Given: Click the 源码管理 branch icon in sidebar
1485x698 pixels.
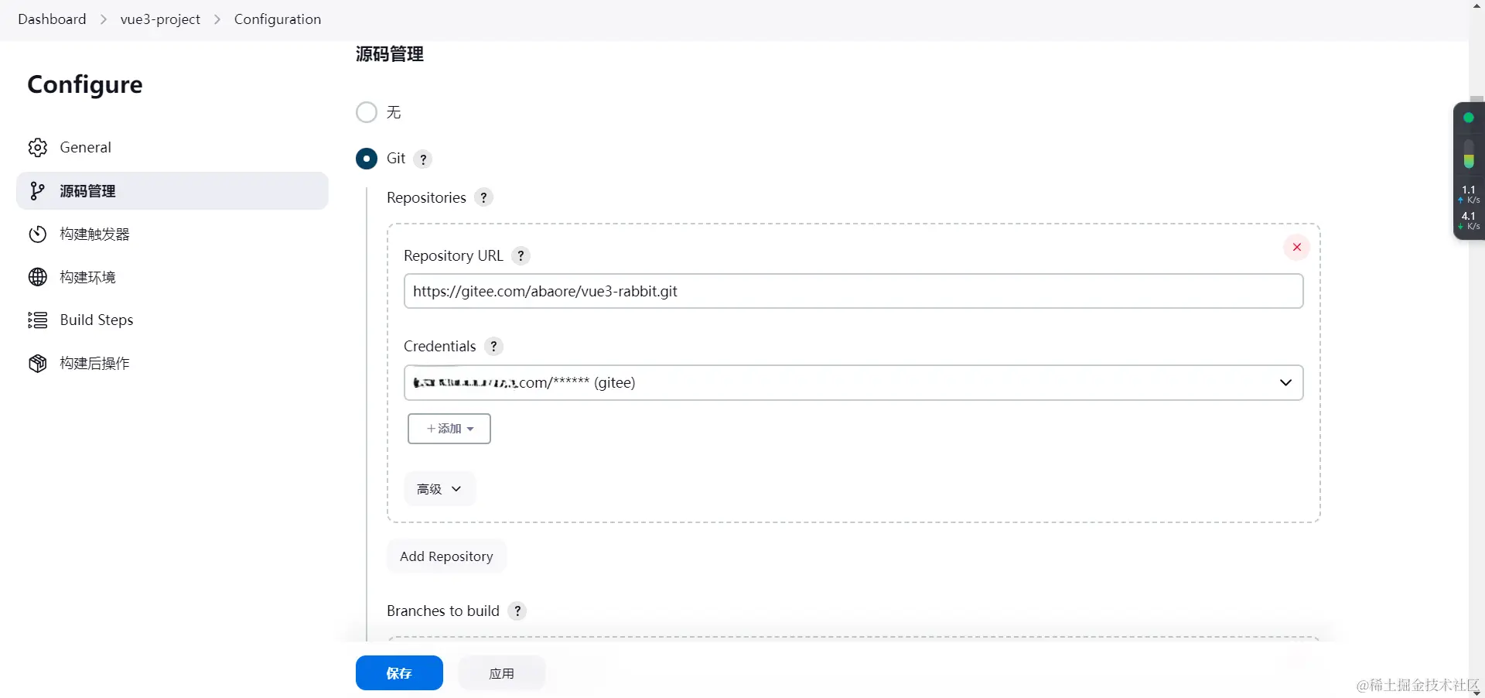Looking at the screenshot, I should tap(37, 191).
